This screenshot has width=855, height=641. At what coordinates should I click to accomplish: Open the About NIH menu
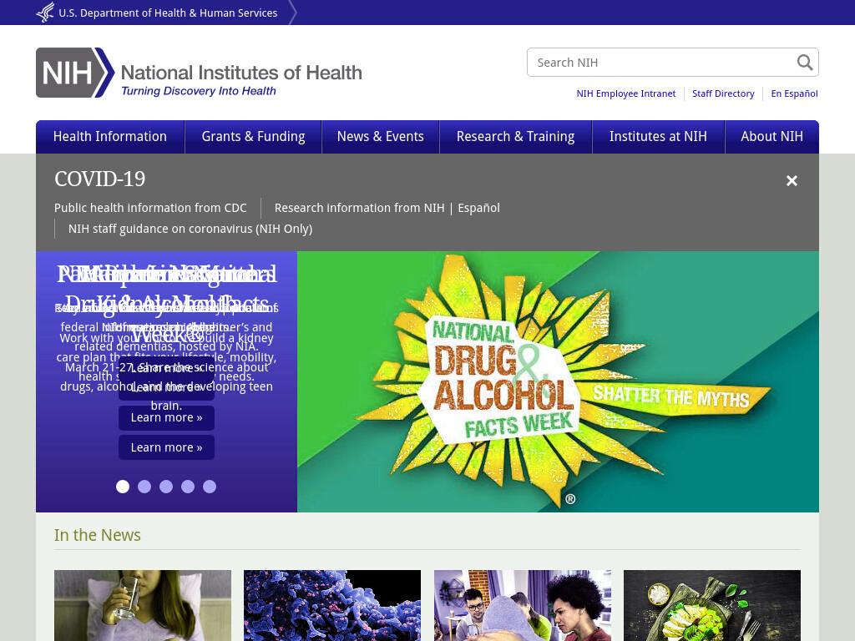click(x=772, y=136)
